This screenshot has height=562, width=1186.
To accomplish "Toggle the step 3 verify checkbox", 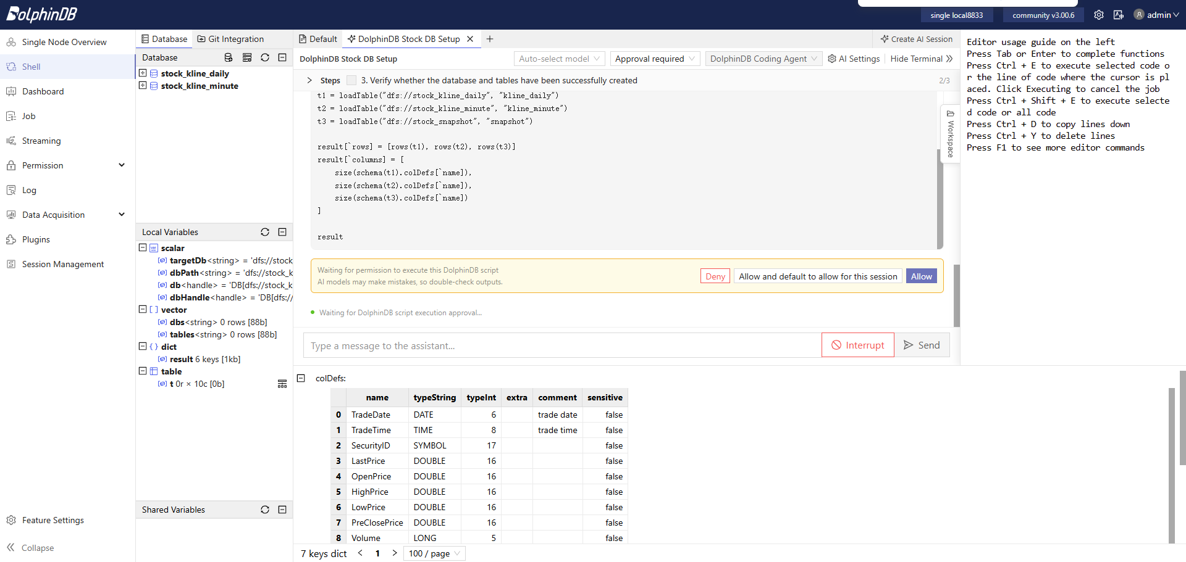I will pos(351,80).
